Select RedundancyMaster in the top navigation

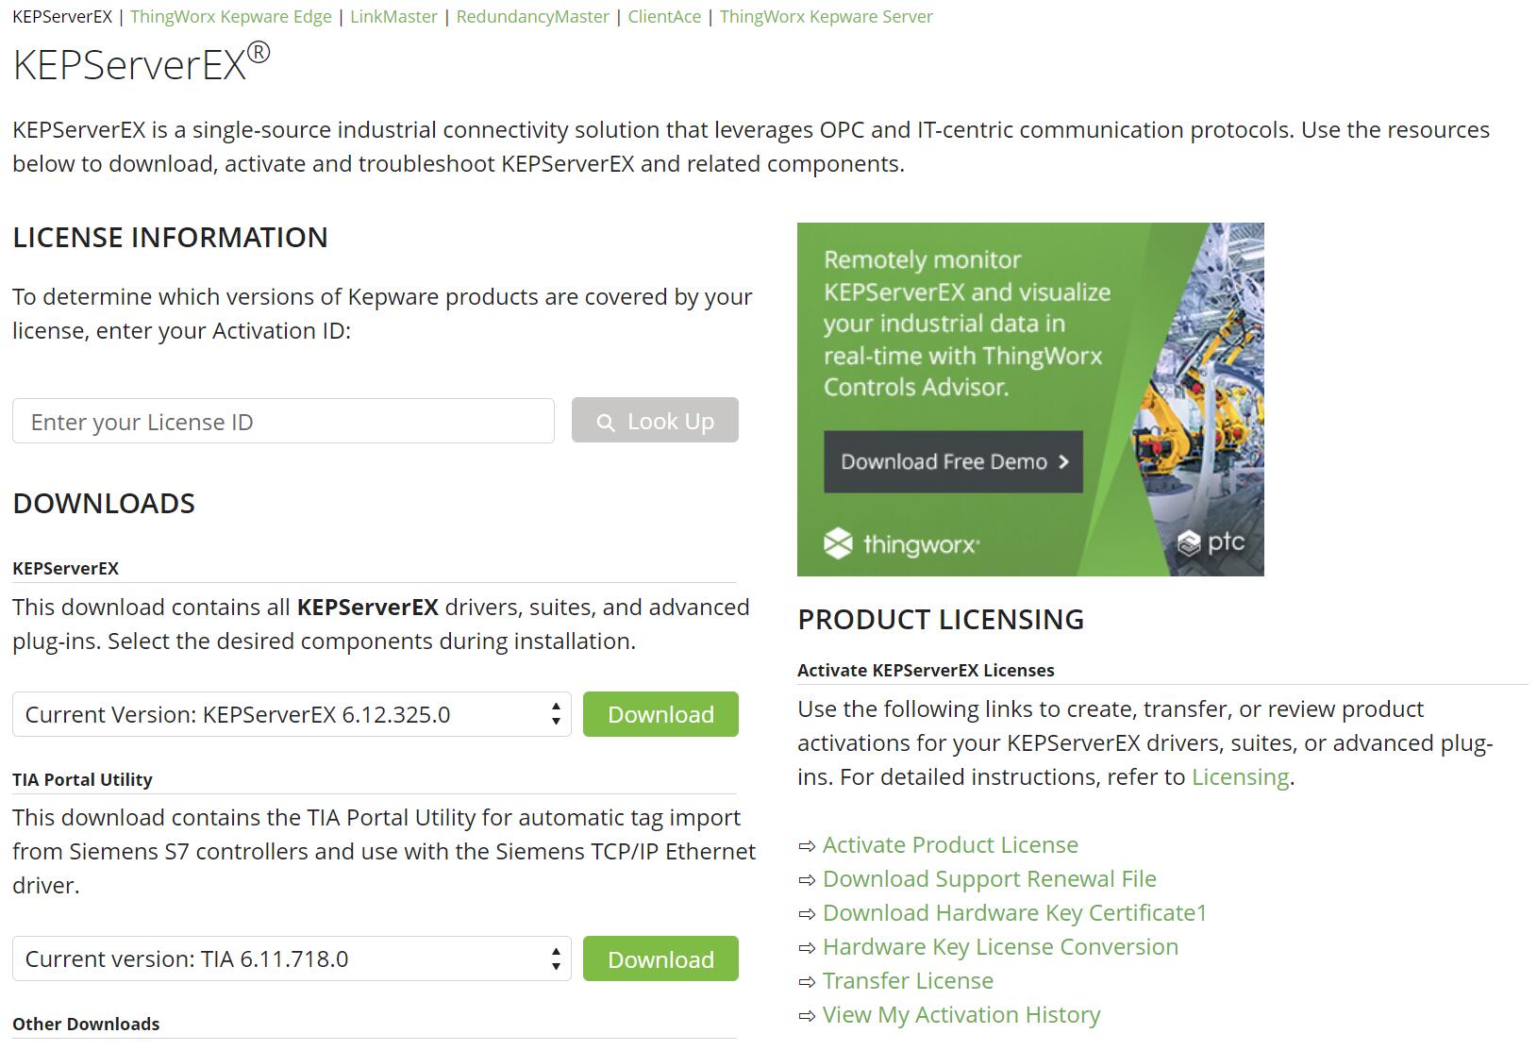click(533, 16)
